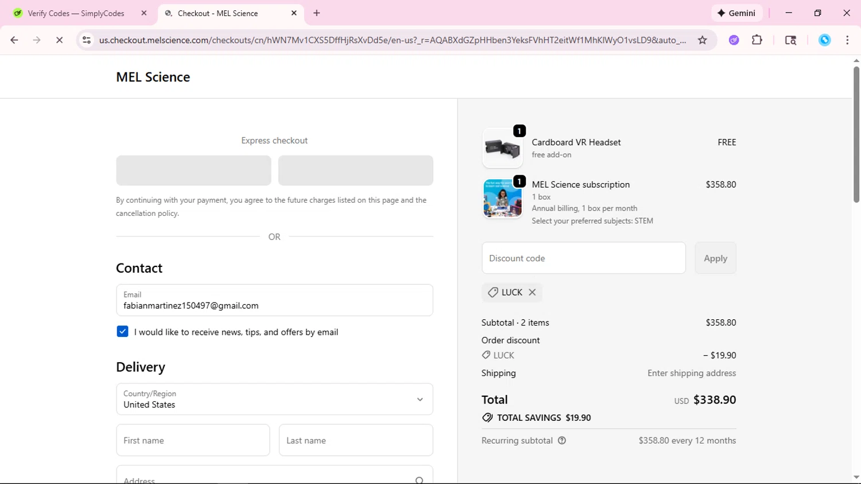Focus the Last name field
The height and width of the screenshot is (484, 861).
point(356,440)
